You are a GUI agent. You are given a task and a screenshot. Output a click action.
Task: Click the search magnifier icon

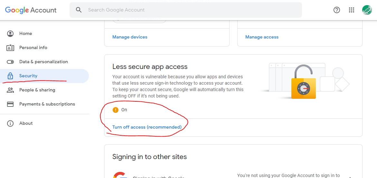(x=79, y=10)
